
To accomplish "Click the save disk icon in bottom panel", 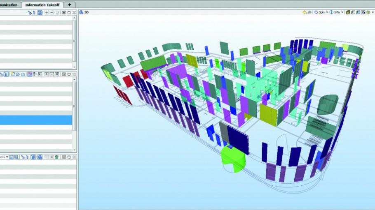I will click(11, 157).
